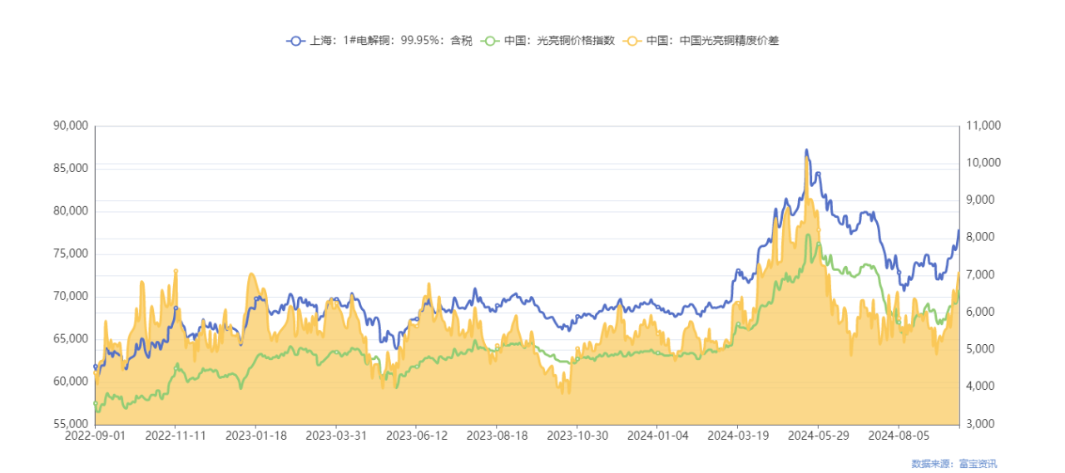Click the blue legend marker for 上海 1#电解铜
Image resolution: width=1065 pixels, height=473 pixels.
tap(295, 40)
